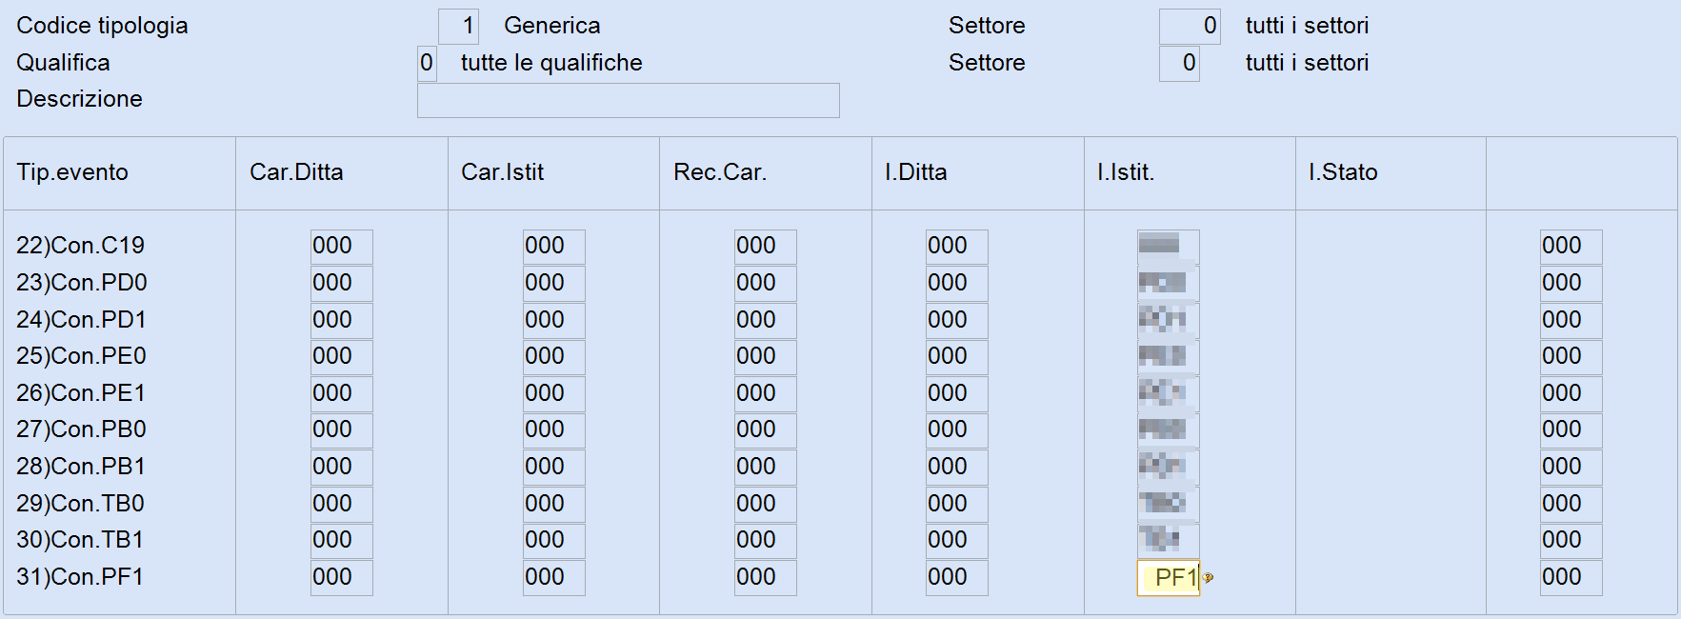Edit Rec.Car. value for 28)Con.PB1
The width and height of the screenshot is (1681, 619).
766,467
